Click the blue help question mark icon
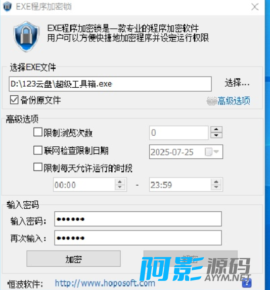270x290 pixels. click(x=247, y=283)
